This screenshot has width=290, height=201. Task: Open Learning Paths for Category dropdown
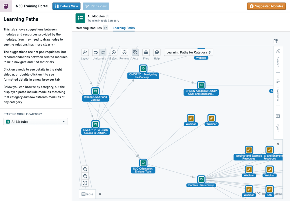[189, 52]
